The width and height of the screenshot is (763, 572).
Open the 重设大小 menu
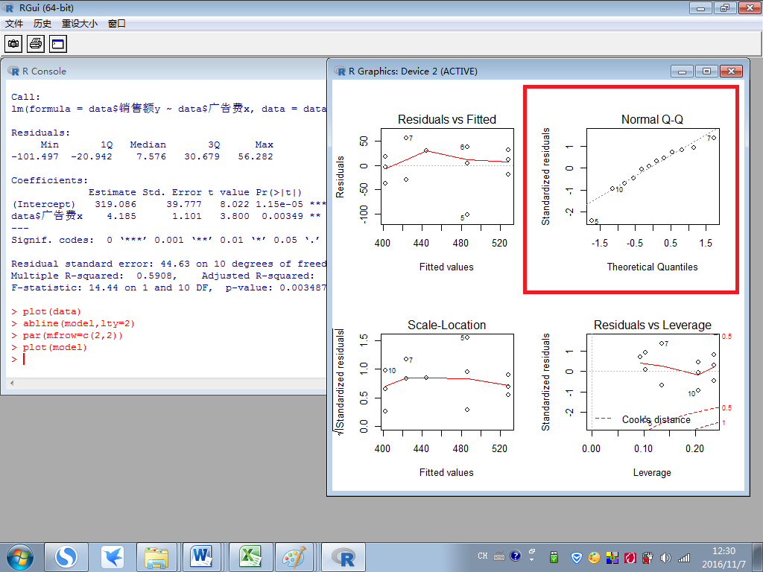pyautogui.click(x=79, y=23)
